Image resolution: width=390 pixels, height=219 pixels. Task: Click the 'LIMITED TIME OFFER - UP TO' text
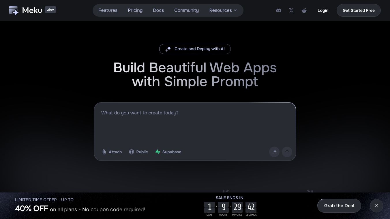pyautogui.click(x=44, y=200)
